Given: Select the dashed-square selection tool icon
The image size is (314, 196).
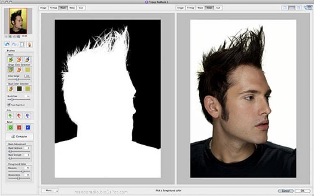Looking at the screenshot, I should (22, 44).
